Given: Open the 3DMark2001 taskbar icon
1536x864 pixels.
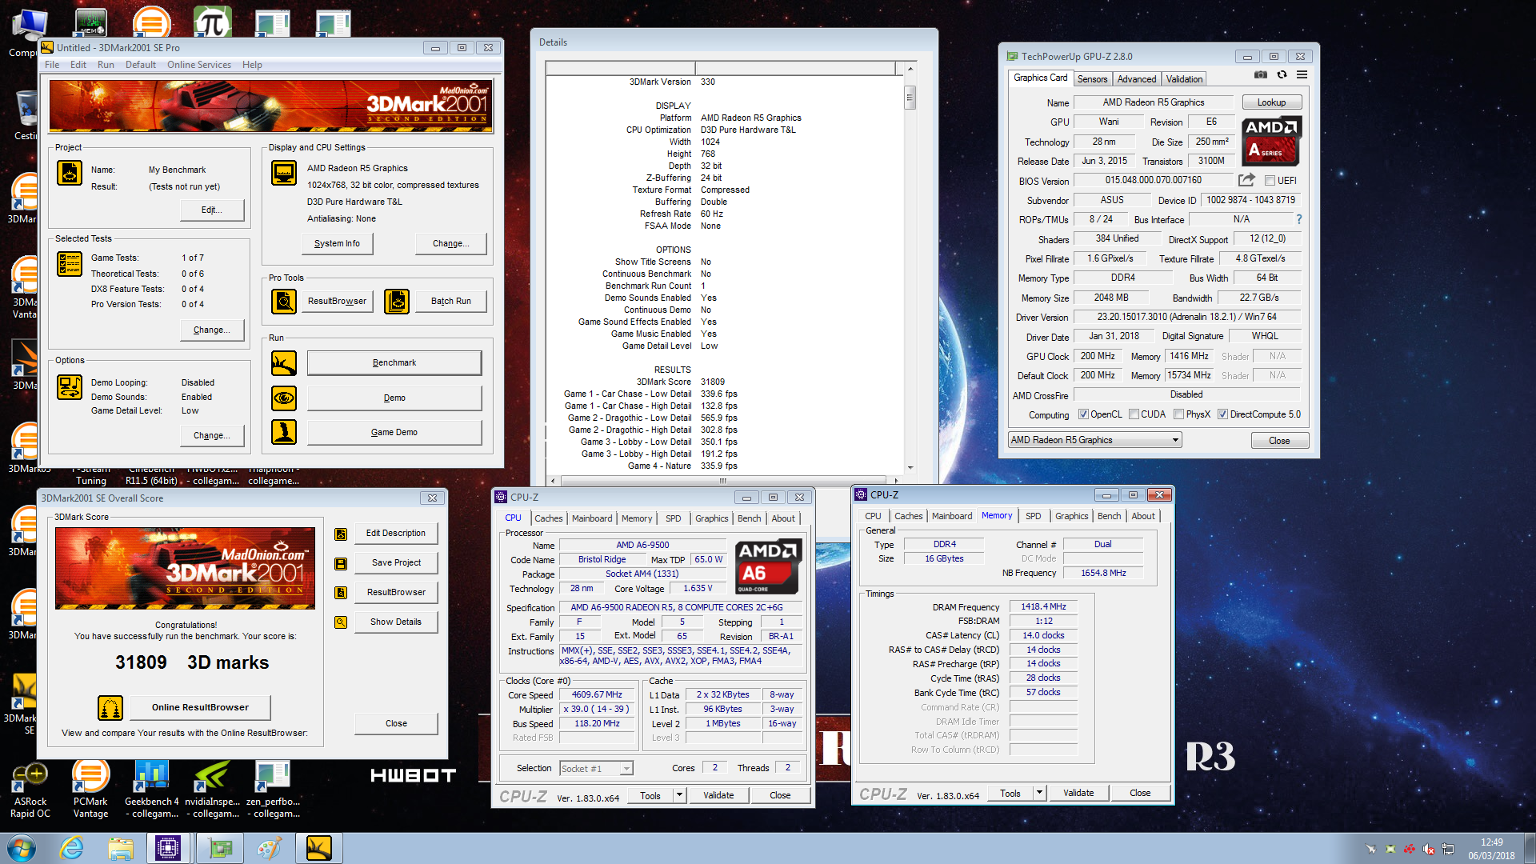Looking at the screenshot, I should [318, 848].
